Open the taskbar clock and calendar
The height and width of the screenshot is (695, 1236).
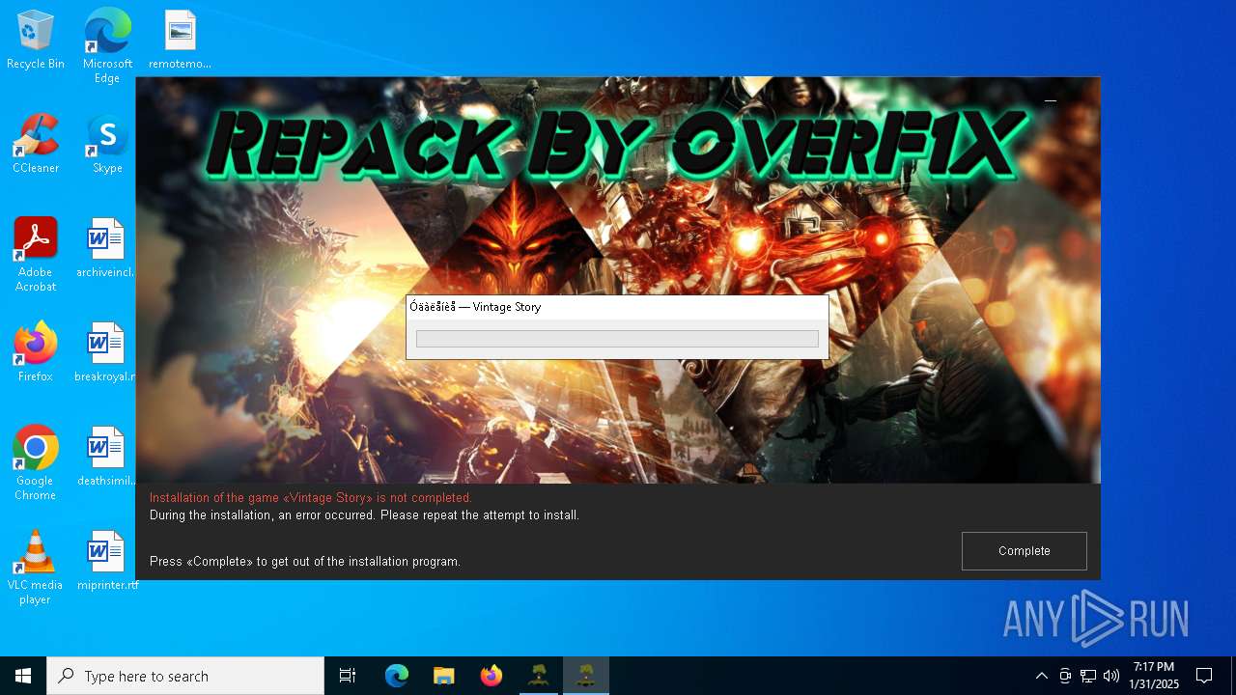[x=1154, y=676]
